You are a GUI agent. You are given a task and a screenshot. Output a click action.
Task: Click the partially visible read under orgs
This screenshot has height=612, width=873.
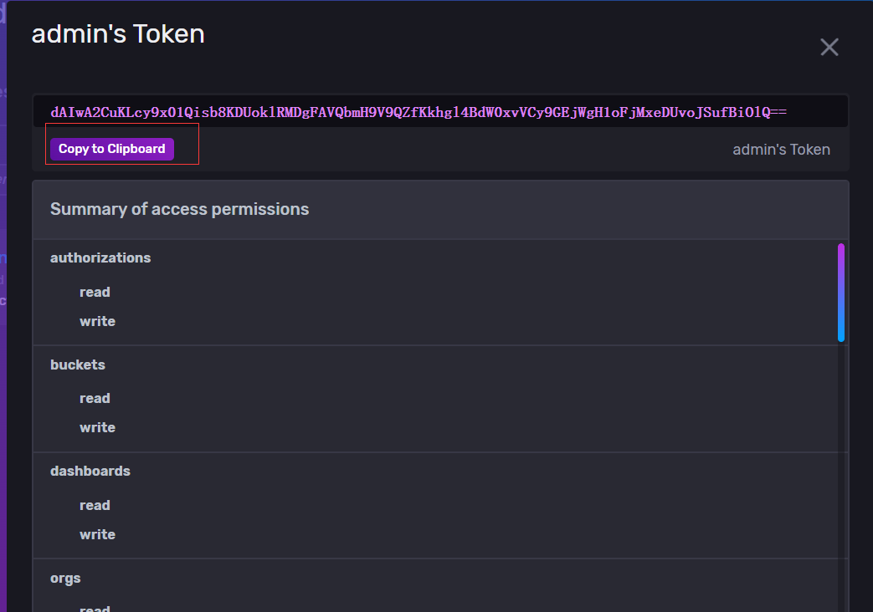95,608
